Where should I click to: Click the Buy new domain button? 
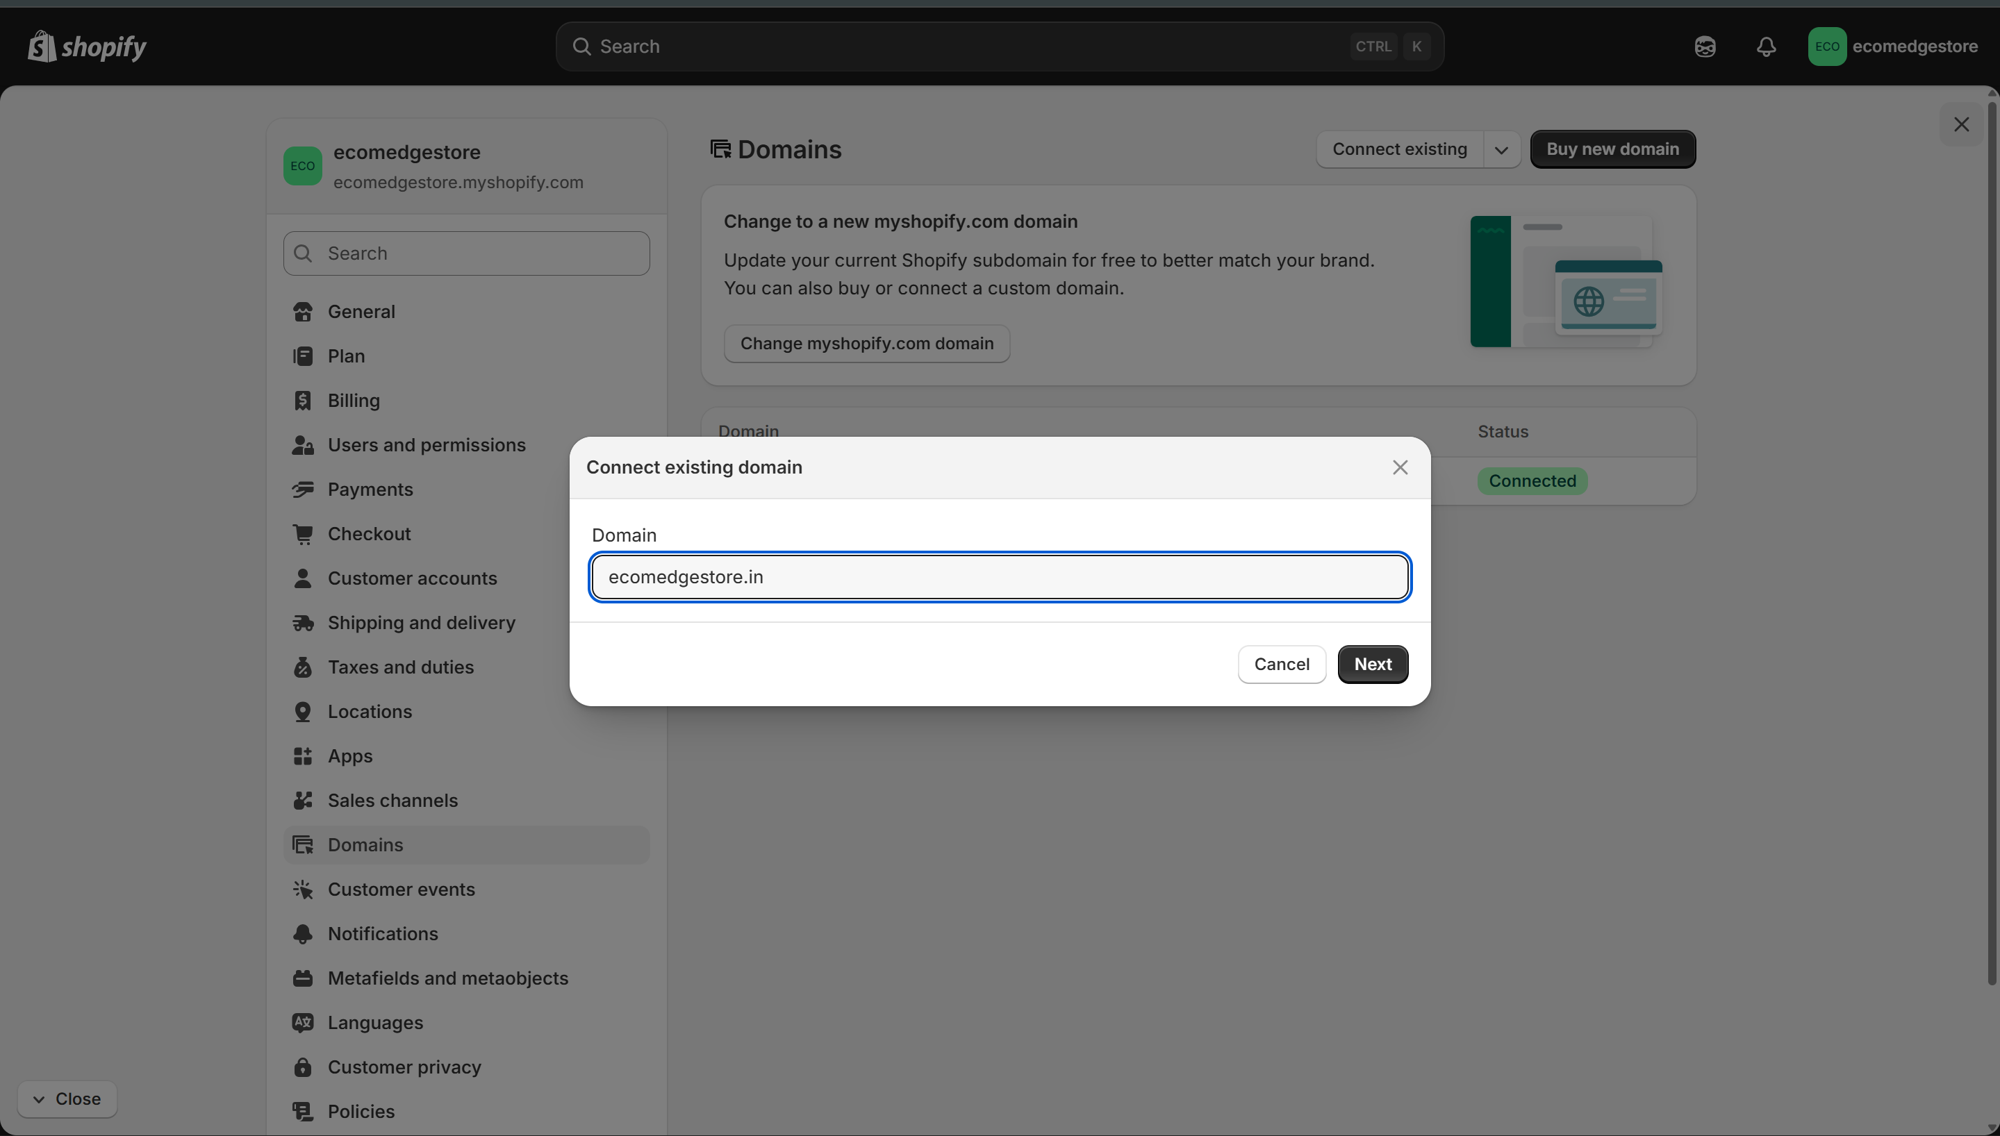[x=1613, y=149]
